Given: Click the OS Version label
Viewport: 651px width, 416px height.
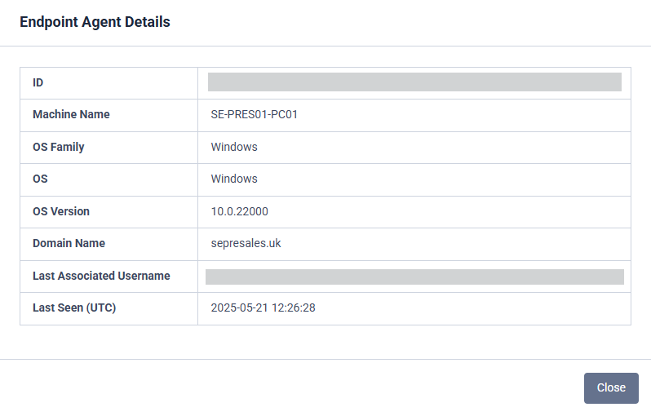Looking at the screenshot, I should tap(61, 211).
